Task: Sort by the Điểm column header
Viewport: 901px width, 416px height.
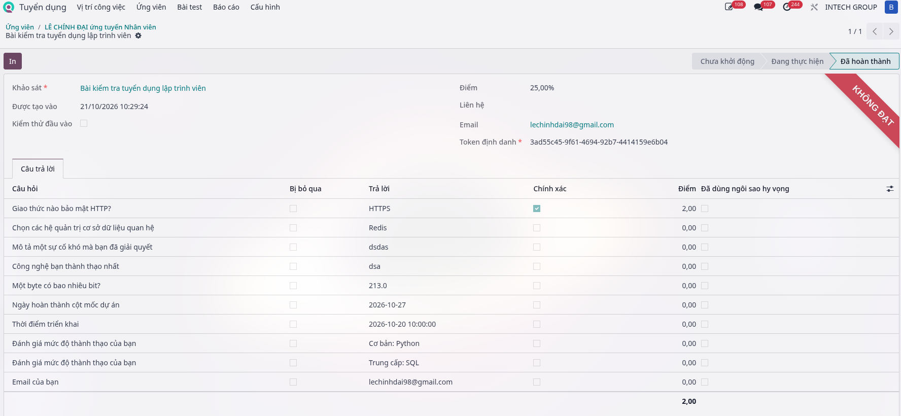Action: 687,189
